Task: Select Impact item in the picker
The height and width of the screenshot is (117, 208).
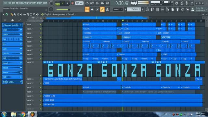Action: [12, 63]
